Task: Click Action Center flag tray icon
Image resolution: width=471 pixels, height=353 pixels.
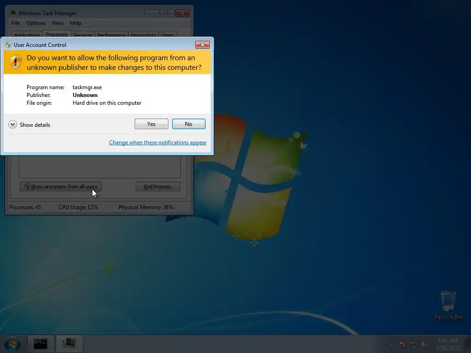Action: coord(402,345)
